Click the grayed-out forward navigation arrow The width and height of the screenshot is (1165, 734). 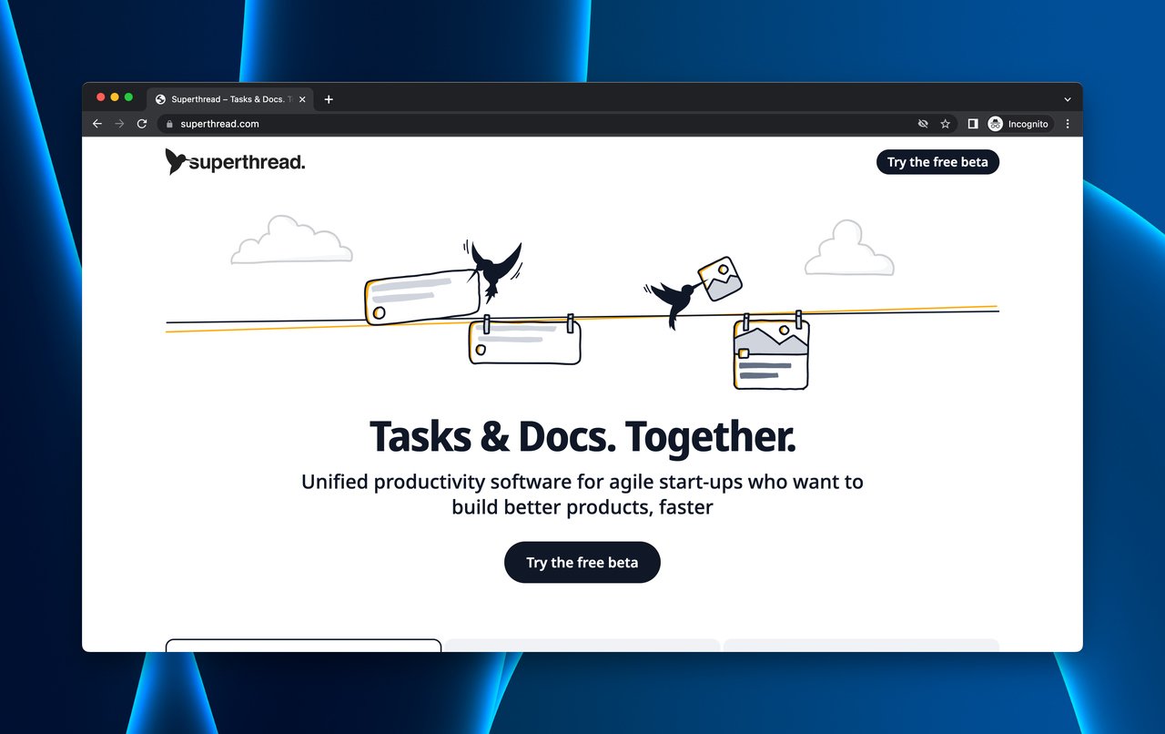click(118, 124)
